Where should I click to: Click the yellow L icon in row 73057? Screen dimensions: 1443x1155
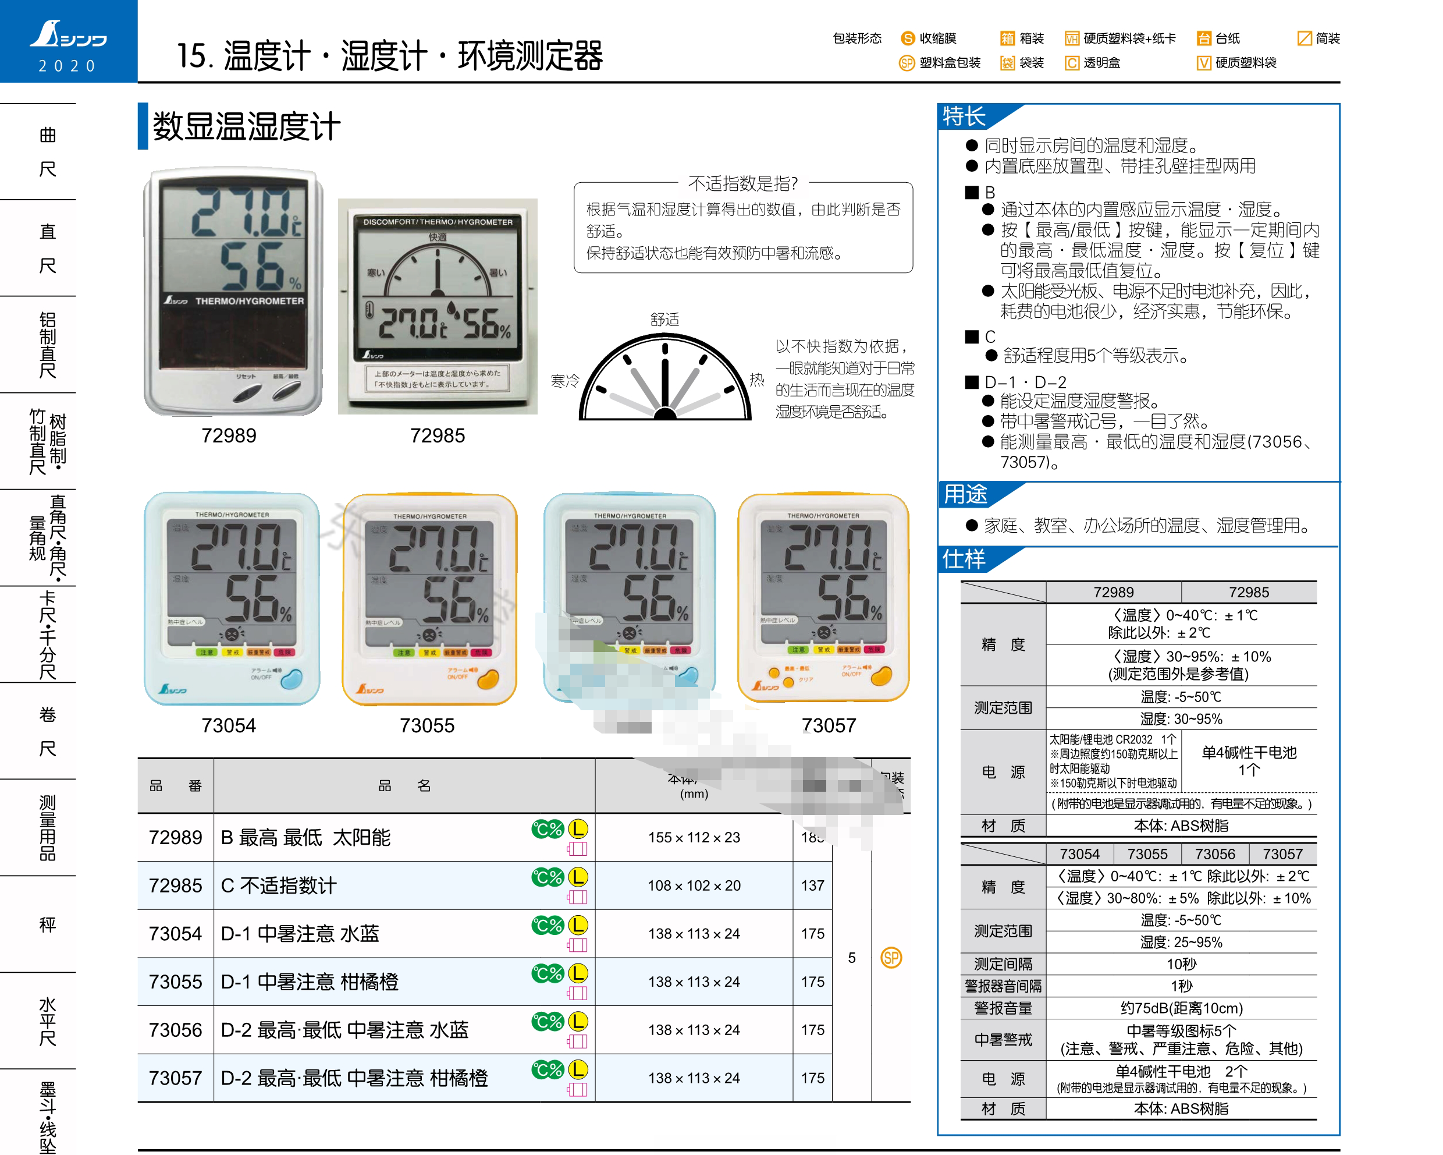(x=578, y=1069)
